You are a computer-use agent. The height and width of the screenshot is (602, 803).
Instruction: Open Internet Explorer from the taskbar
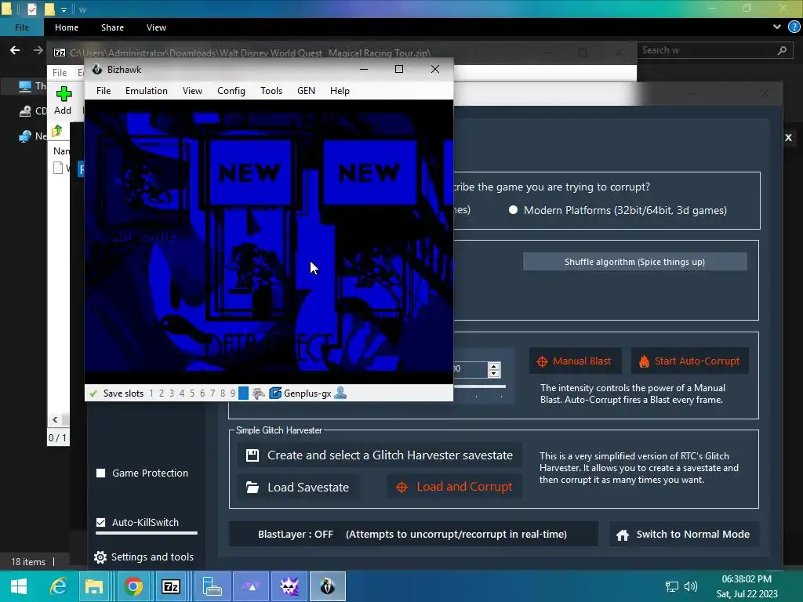pos(58,586)
